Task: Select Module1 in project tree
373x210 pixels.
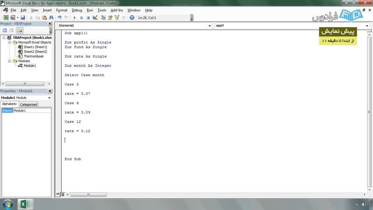Action: [30, 66]
